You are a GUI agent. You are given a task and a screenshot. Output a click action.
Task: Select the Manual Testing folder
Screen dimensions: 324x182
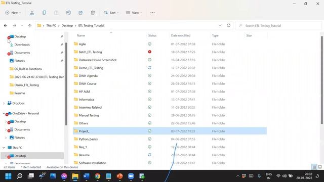click(89, 115)
